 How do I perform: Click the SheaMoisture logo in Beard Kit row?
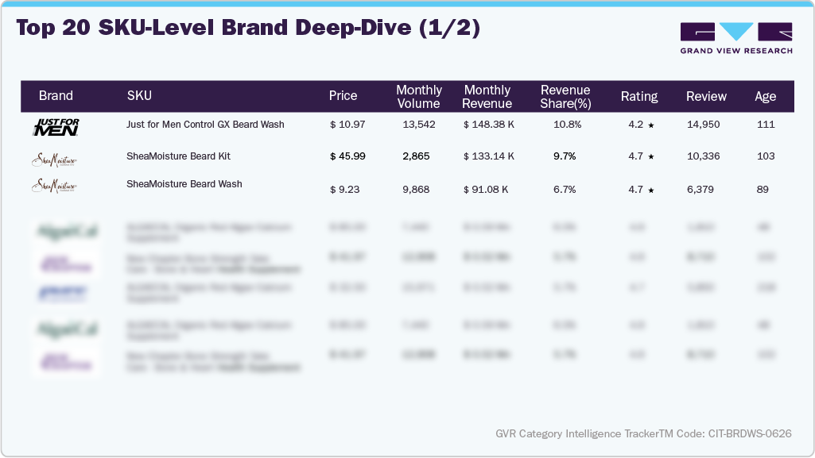54,160
